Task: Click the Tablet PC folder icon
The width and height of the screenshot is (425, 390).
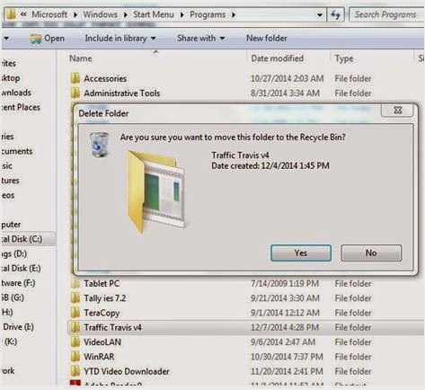Action: tap(75, 283)
